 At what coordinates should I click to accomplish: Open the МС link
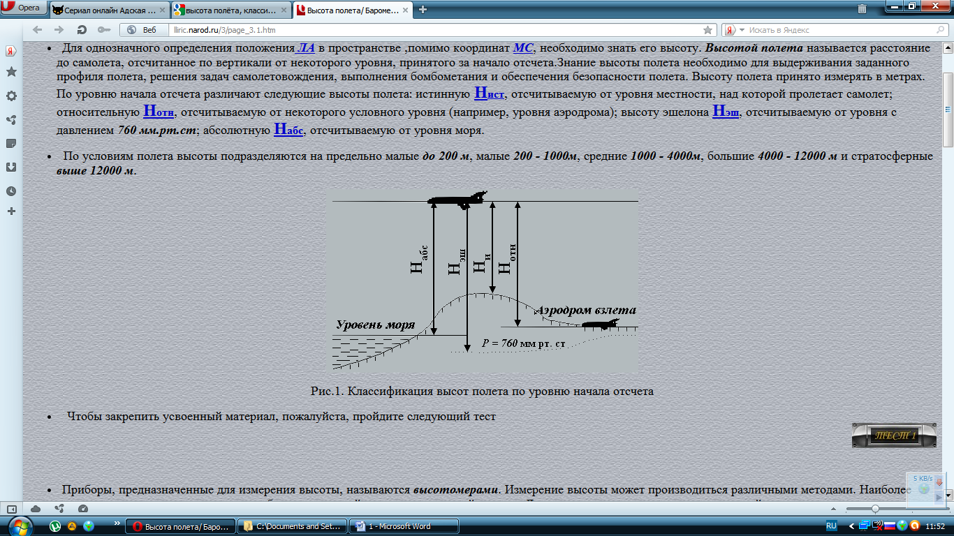point(523,47)
